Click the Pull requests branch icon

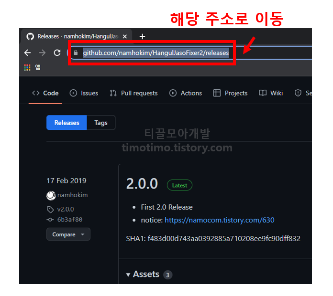click(x=113, y=93)
